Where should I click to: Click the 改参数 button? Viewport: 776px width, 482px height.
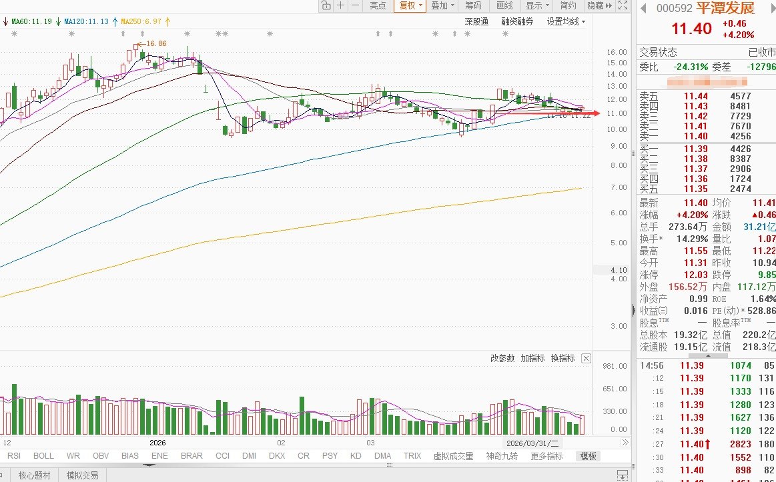pyautogui.click(x=502, y=359)
